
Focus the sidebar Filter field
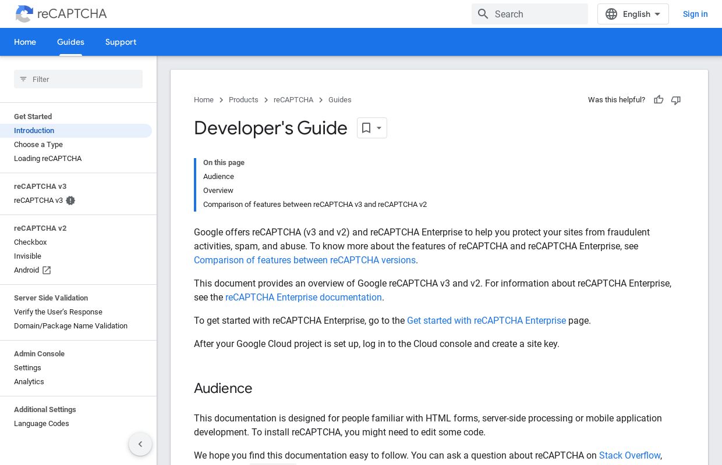coord(78,79)
